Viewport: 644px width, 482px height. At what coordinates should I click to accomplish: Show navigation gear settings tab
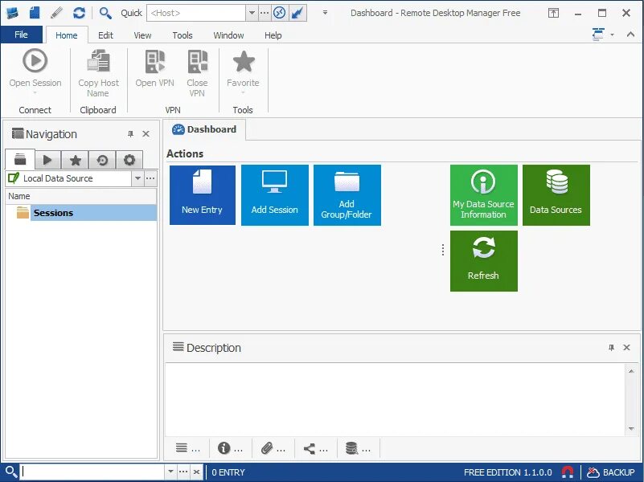pos(129,160)
